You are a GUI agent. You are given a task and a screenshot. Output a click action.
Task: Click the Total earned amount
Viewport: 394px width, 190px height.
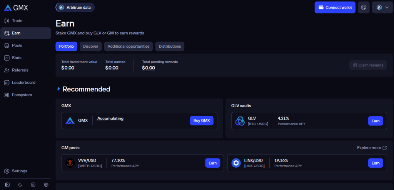point(112,68)
